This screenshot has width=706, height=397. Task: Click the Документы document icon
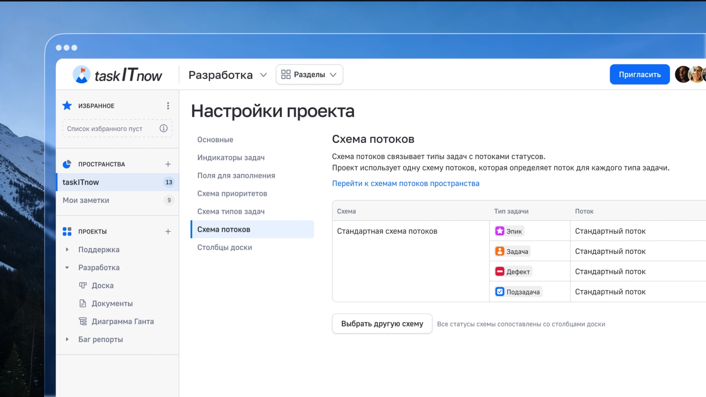point(83,303)
